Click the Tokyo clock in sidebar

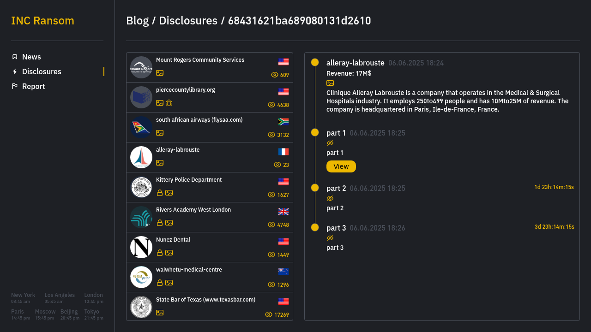click(94, 314)
